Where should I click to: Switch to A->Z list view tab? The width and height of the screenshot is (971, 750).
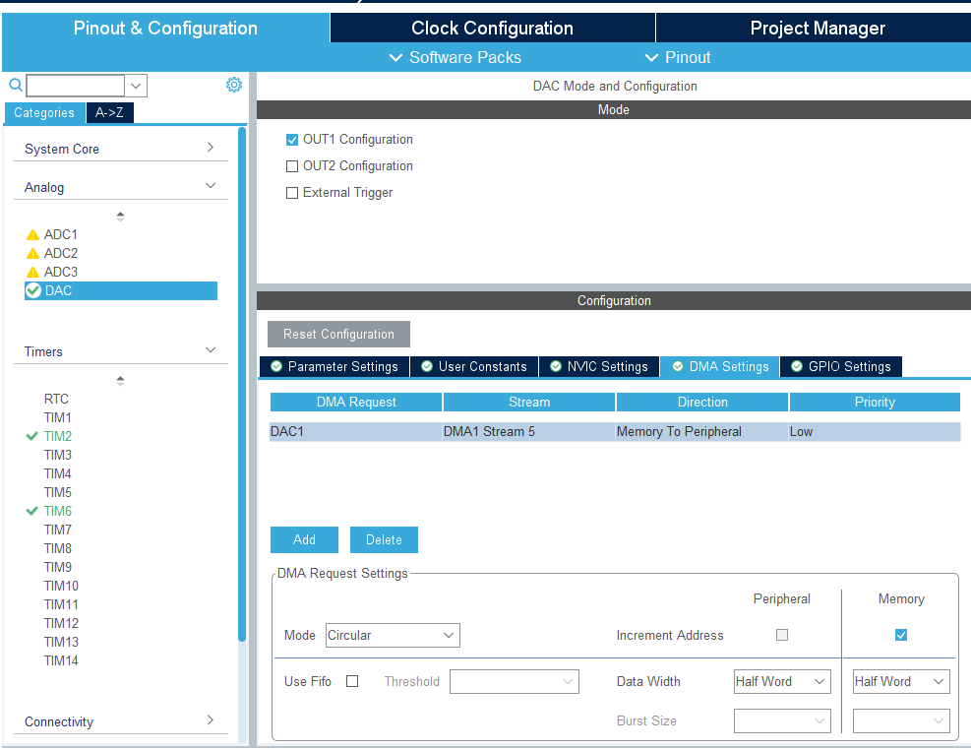pos(109,113)
